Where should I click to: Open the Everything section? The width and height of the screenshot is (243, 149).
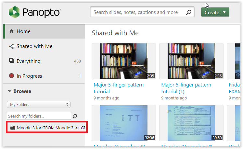pyautogui.click(x=44, y=61)
